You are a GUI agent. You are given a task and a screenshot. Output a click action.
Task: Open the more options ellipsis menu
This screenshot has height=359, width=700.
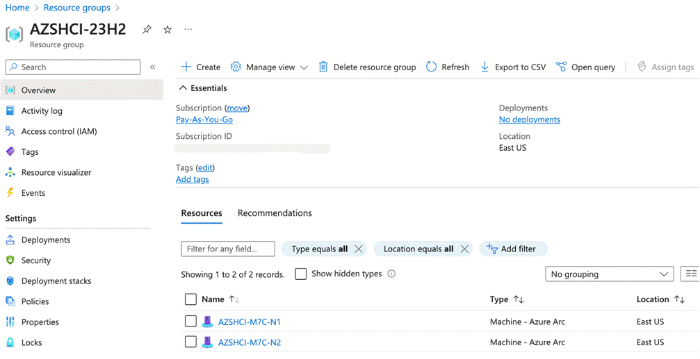188,30
